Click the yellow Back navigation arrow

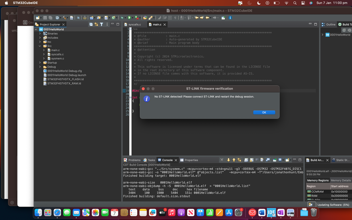click(x=207, y=18)
